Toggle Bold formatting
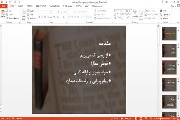Viewport: 180px width, 120px height. tap(39, 17)
